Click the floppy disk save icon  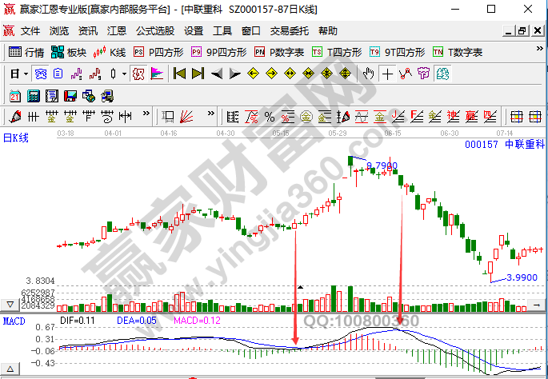pos(70,95)
